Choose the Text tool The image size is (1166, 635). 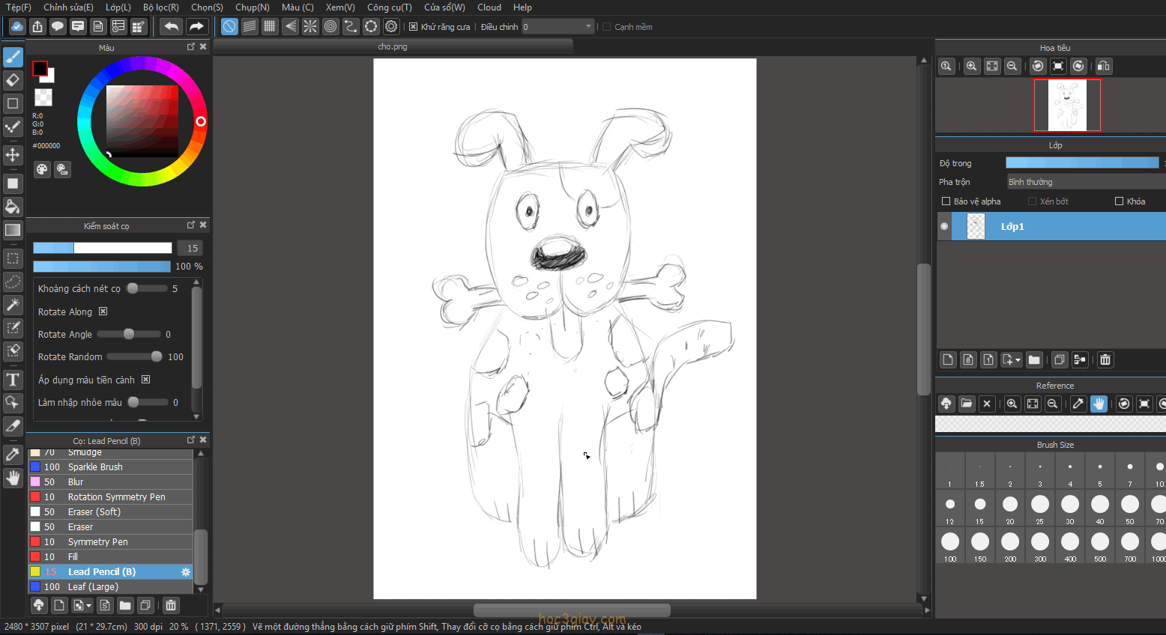(13, 380)
